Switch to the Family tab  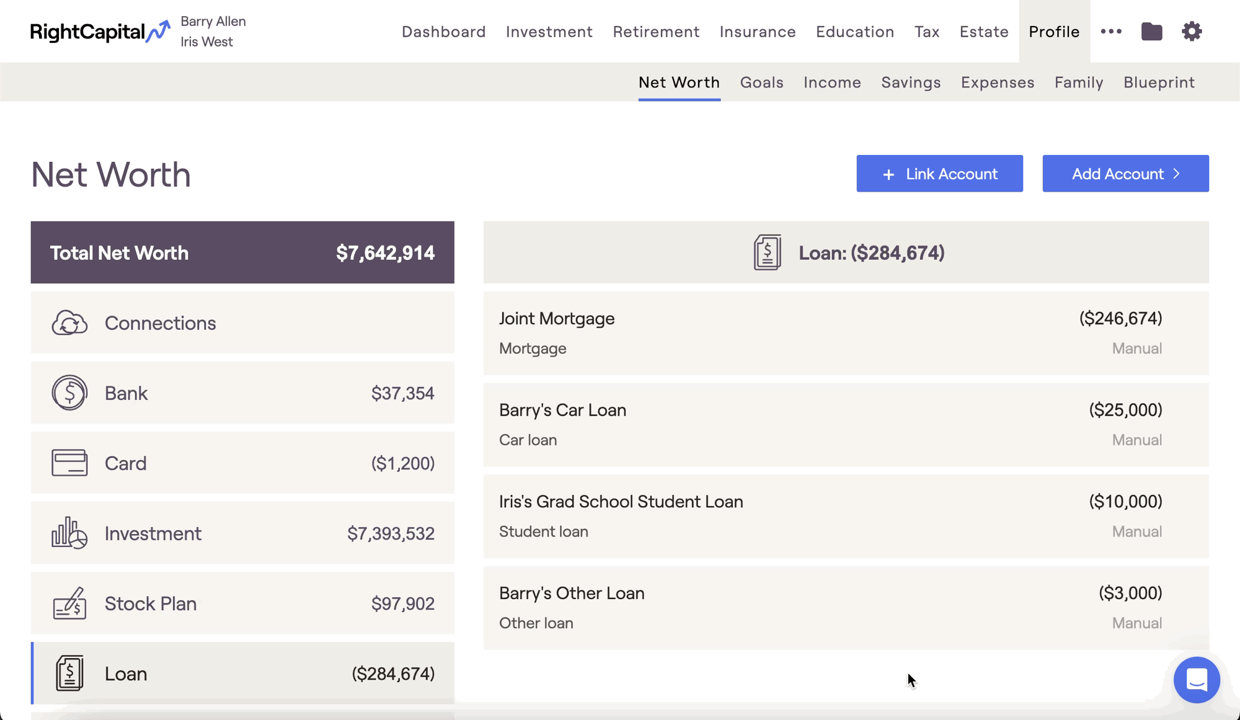[x=1079, y=82]
